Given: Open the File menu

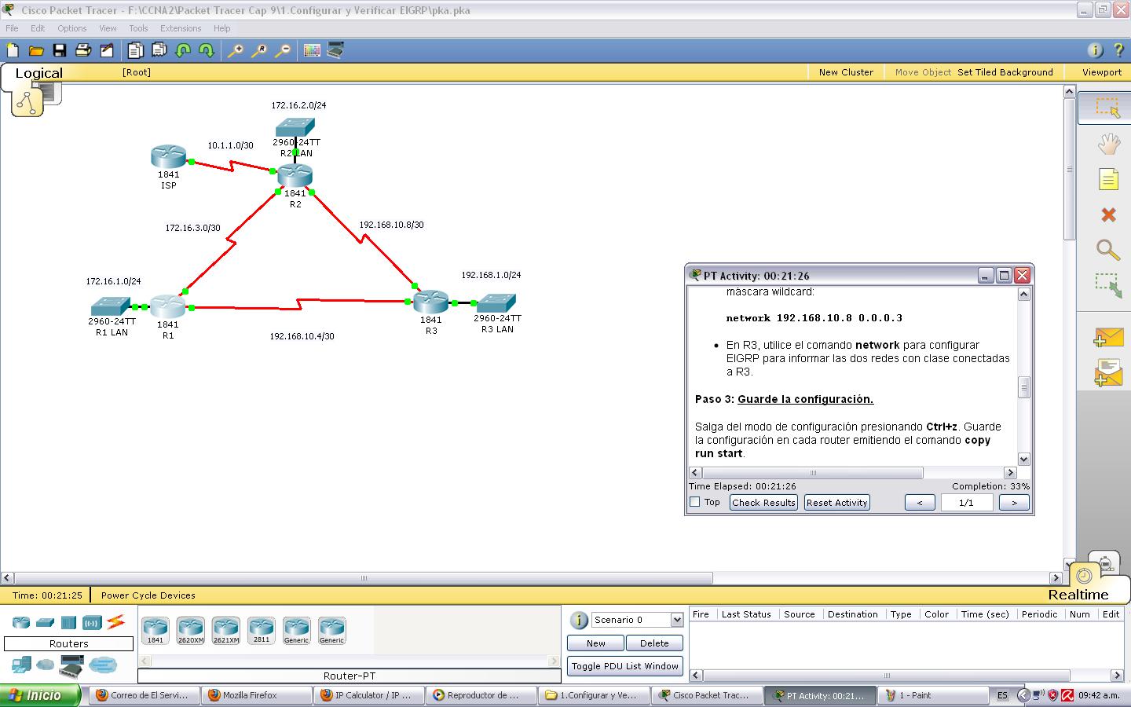Looking at the screenshot, I should click(12, 28).
